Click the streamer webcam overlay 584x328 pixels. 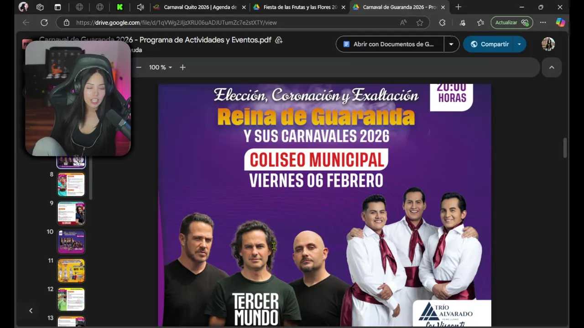(78, 98)
